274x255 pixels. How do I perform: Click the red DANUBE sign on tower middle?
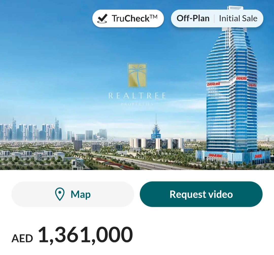click(214, 84)
